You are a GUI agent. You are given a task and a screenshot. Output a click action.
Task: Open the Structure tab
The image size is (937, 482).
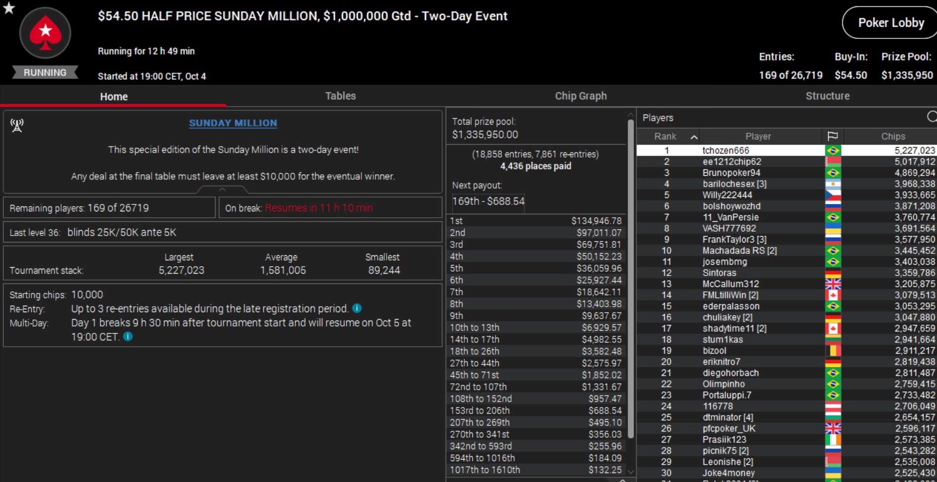[x=827, y=96]
